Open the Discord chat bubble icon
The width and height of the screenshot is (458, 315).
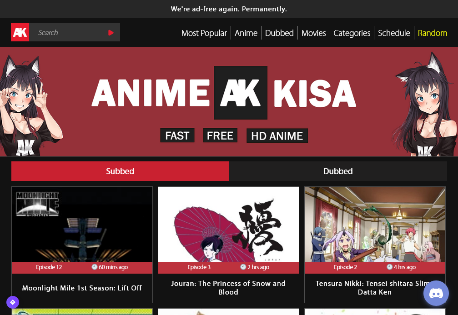(436, 293)
